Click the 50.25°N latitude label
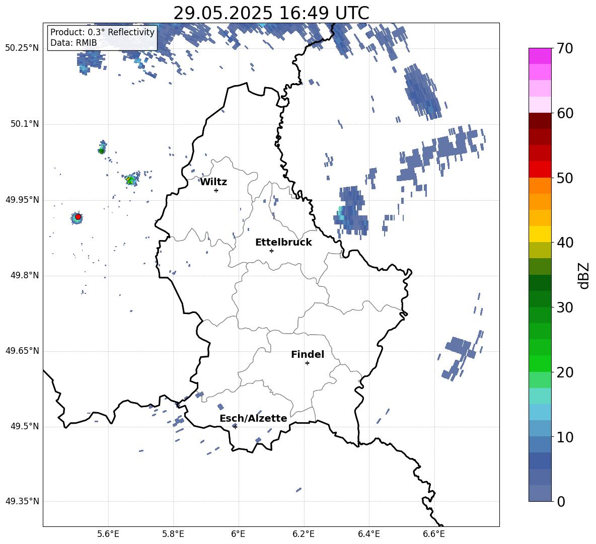 point(22,48)
